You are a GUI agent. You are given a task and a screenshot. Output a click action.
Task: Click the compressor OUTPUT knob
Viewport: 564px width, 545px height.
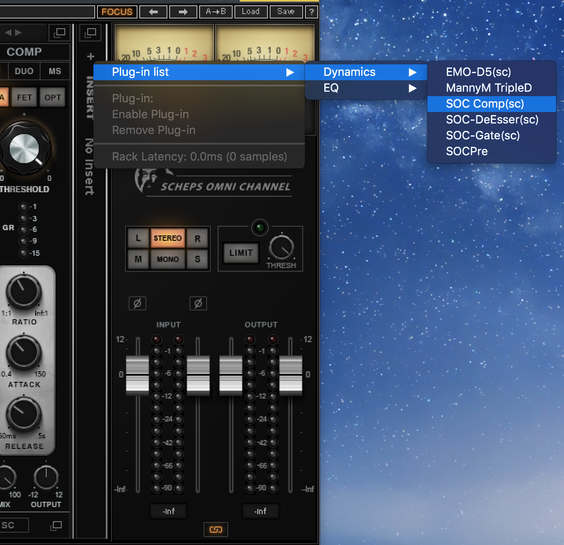pyautogui.click(x=46, y=477)
